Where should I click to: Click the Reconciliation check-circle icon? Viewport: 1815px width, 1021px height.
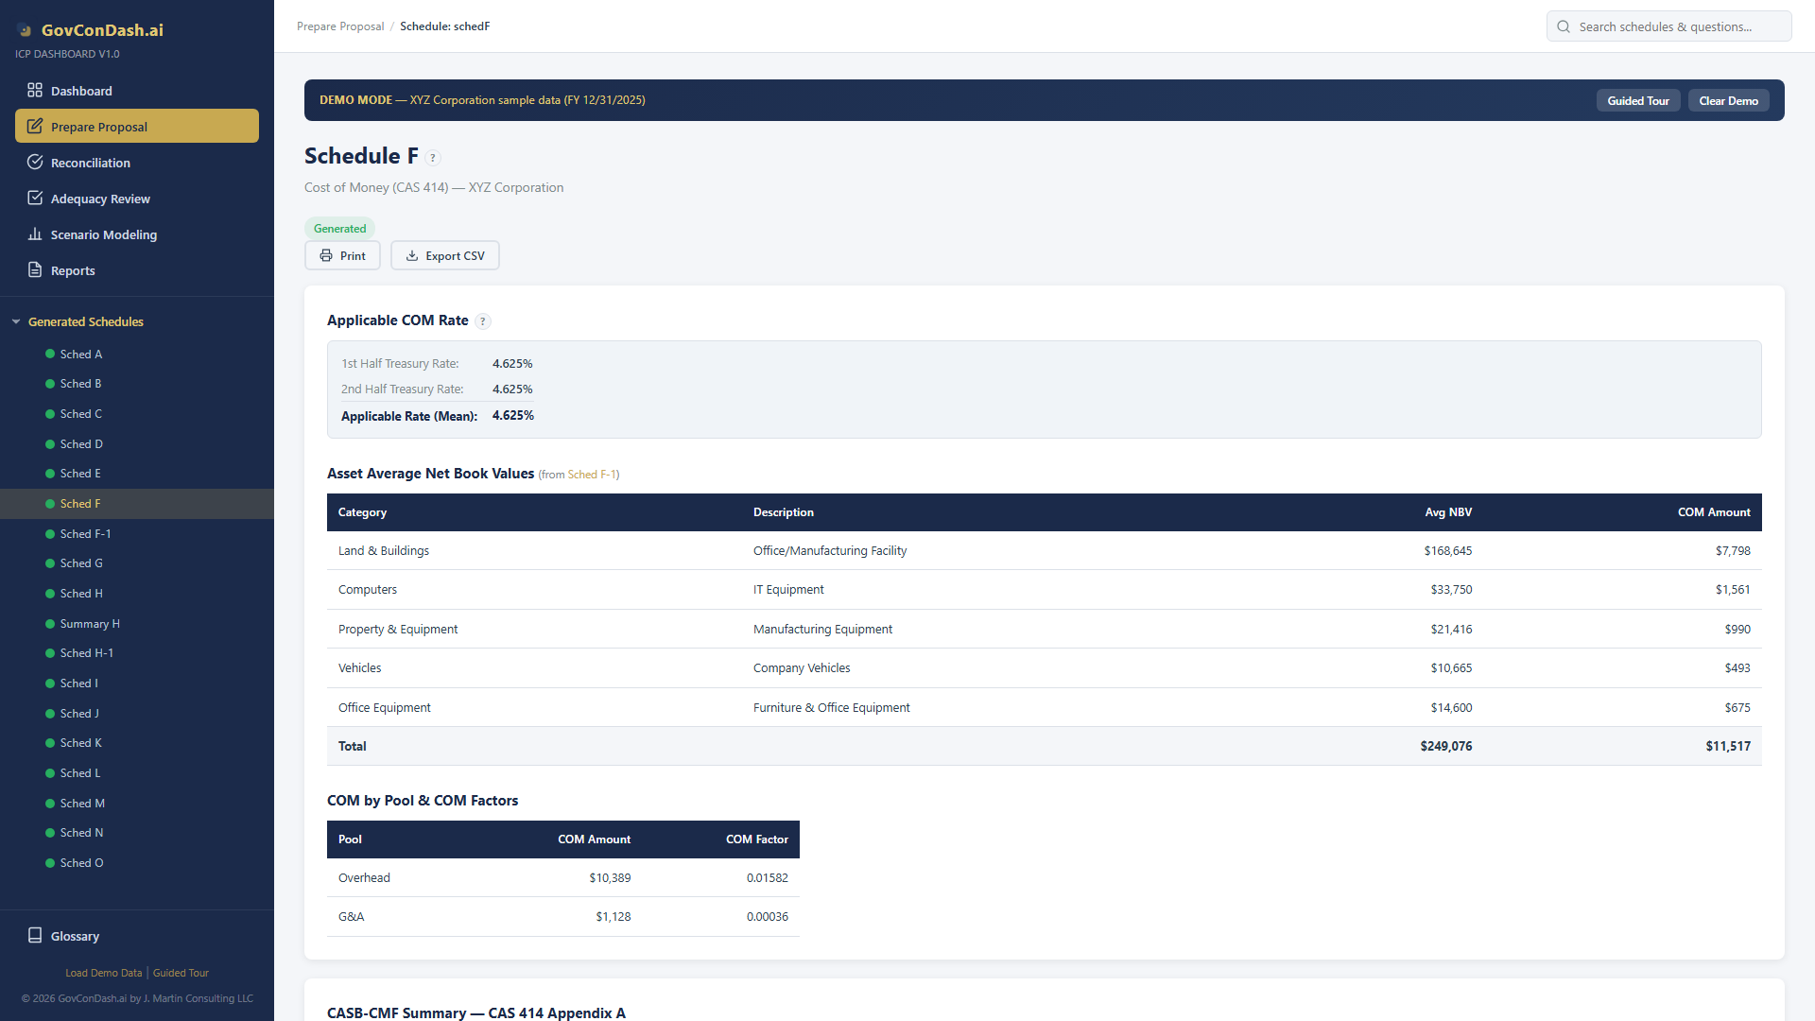pos(35,163)
